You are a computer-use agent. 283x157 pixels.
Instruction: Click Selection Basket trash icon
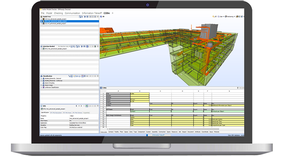click(x=95, y=46)
